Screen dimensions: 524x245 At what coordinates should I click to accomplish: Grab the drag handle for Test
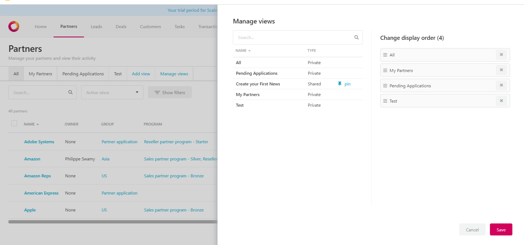click(385, 101)
